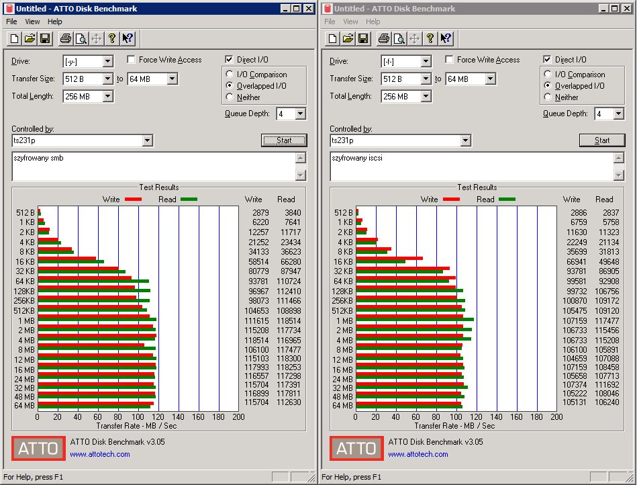Select Overlapped I/O radio in left window
Image resolution: width=637 pixels, height=485 pixels.
pyautogui.click(x=230, y=85)
